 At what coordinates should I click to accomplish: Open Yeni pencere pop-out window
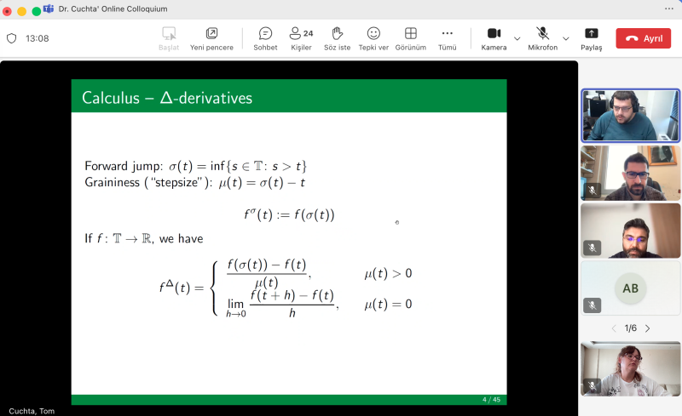tap(211, 38)
